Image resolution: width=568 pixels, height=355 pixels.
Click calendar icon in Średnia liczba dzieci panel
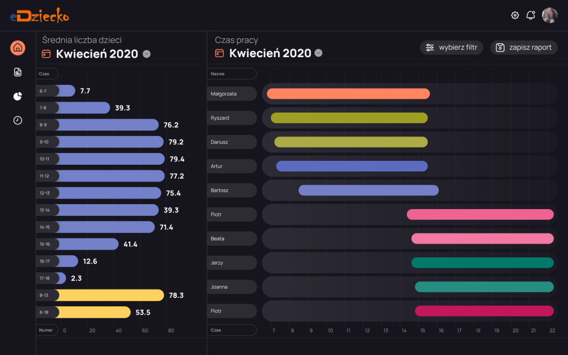click(47, 54)
